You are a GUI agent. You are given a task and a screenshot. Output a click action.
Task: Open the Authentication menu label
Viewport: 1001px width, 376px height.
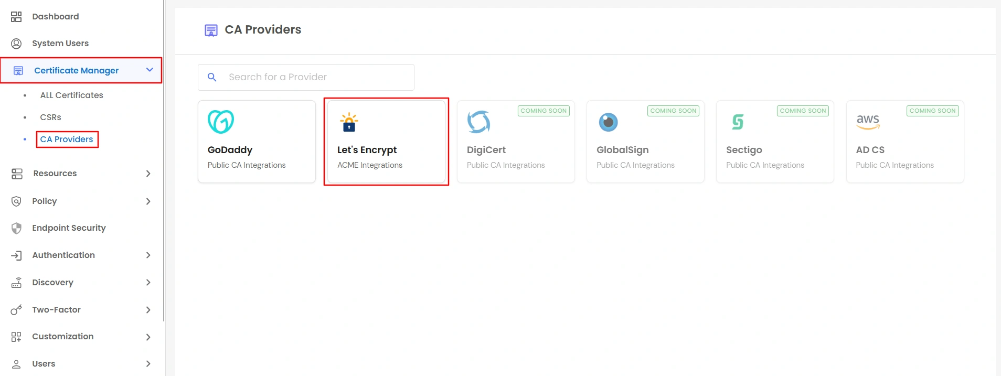(x=63, y=255)
